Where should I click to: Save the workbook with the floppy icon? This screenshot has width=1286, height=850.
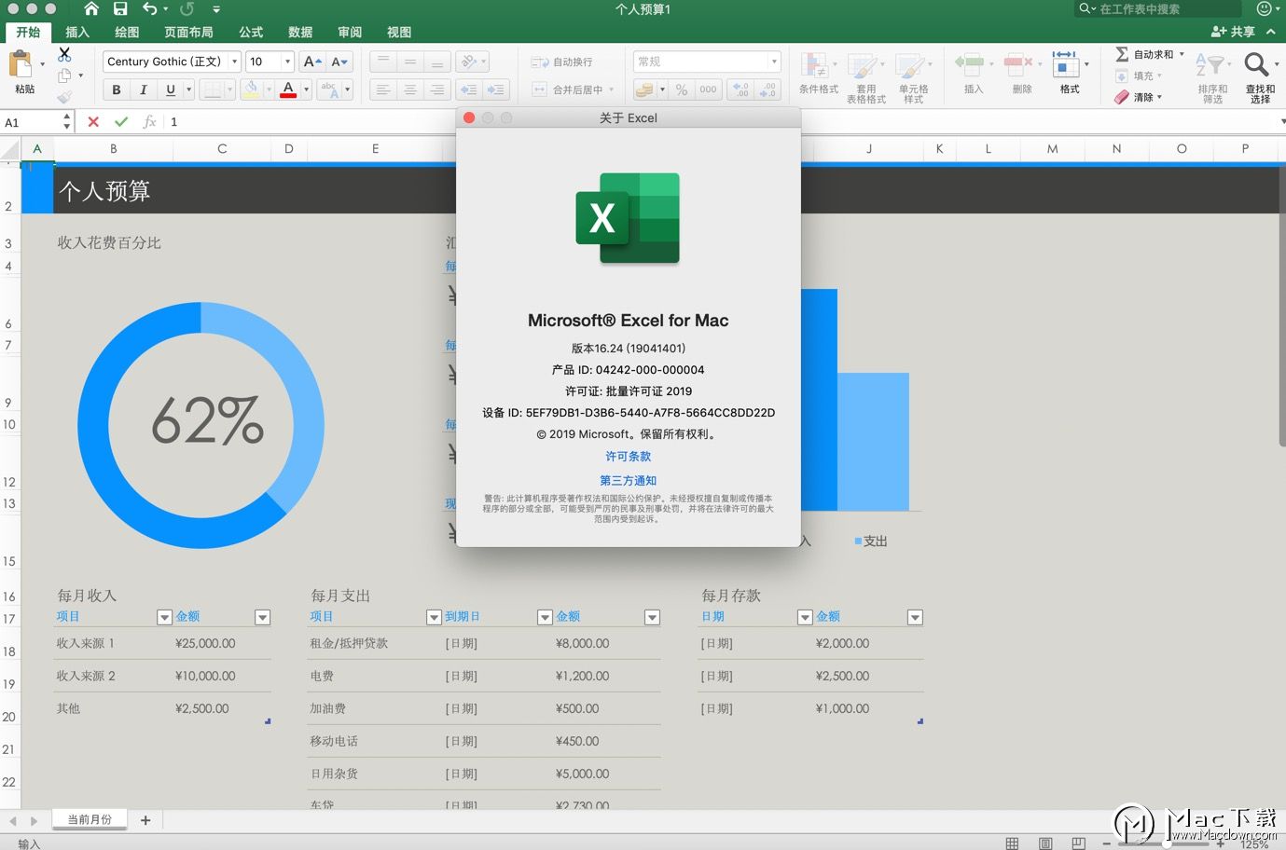click(120, 8)
